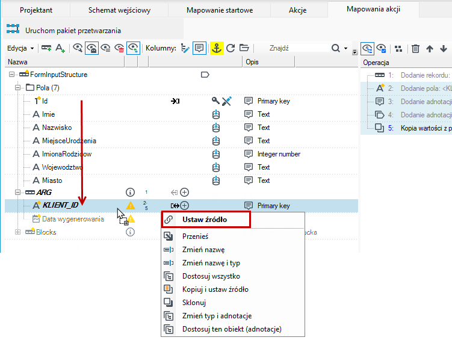This screenshot has width=452, height=349.
Task: Choose Zmień nazwę i typ menu entry
Action: (233, 263)
